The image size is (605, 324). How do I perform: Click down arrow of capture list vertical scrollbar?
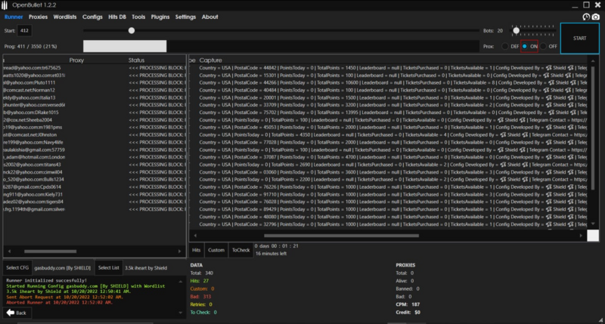[x=593, y=224]
